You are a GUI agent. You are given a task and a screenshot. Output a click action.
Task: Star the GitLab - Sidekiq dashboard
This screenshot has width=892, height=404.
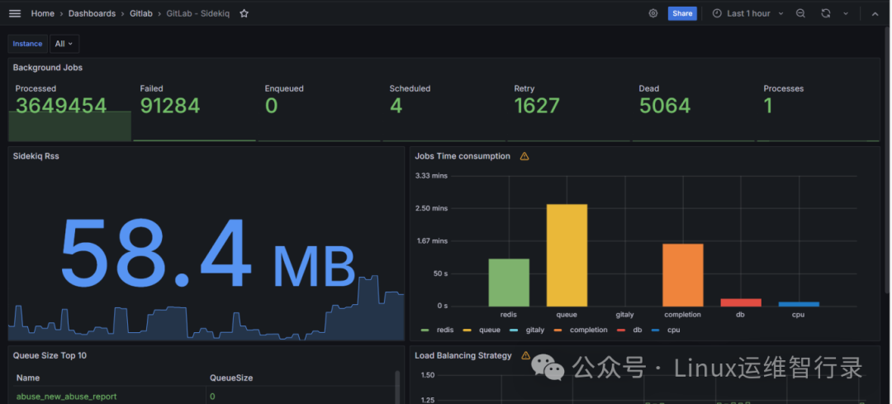click(244, 13)
